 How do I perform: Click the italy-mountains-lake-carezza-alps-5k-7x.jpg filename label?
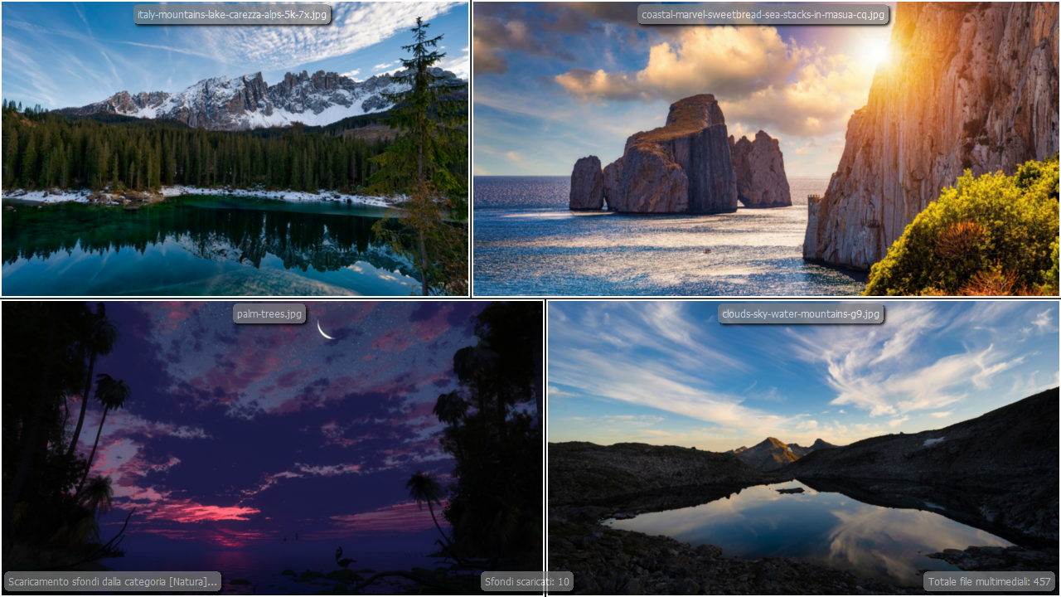click(x=233, y=15)
